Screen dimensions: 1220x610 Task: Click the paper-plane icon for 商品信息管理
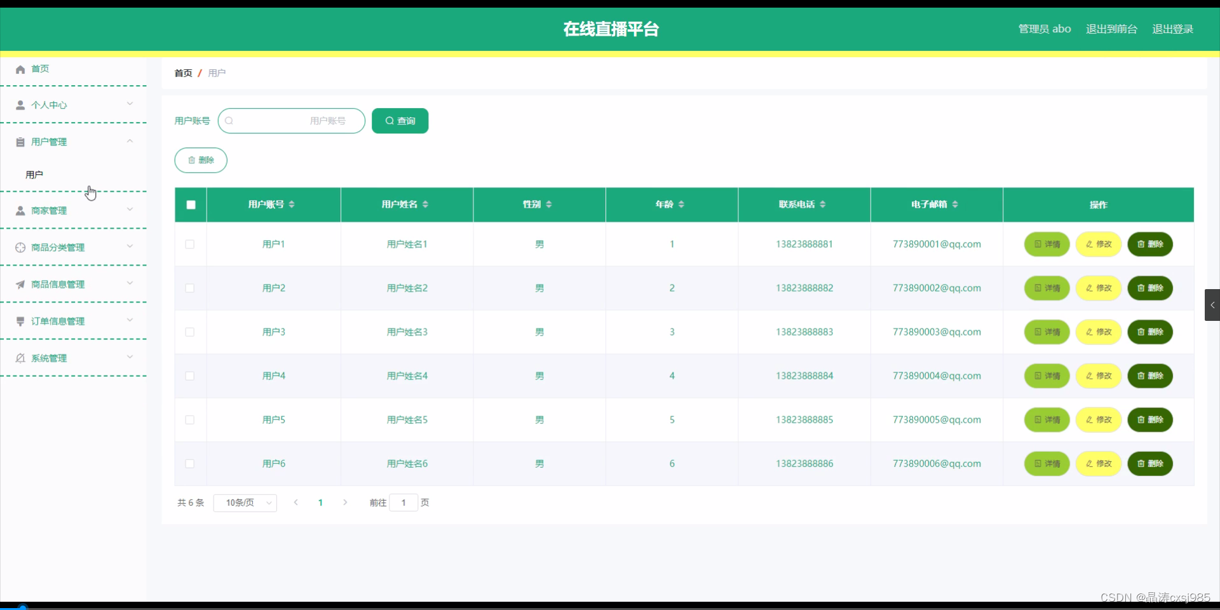(20, 284)
